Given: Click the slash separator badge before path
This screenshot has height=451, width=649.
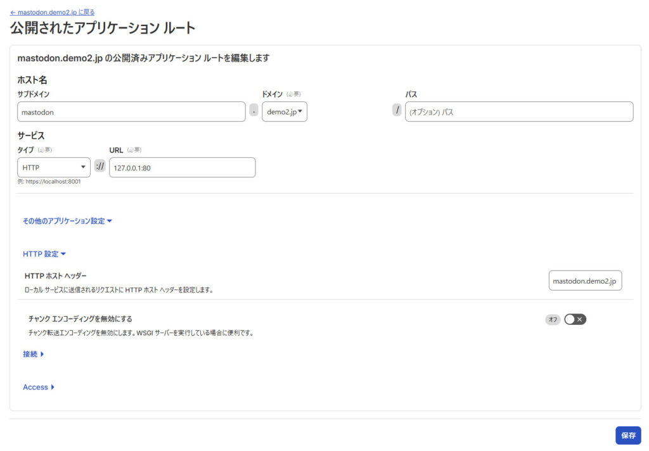Looking at the screenshot, I should (x=397, y=110).
